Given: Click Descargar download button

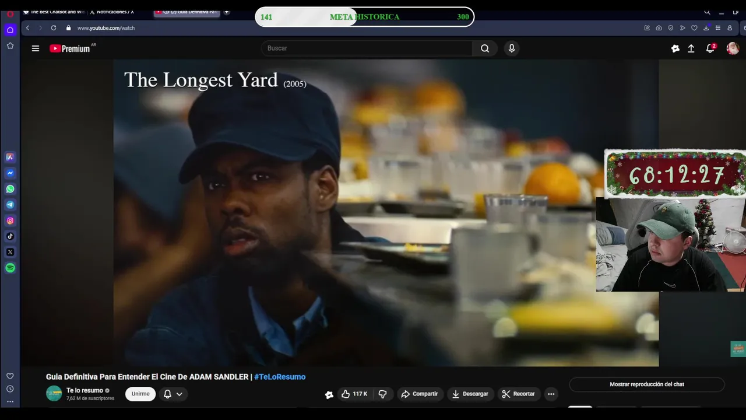Looking at the screenshot, I should click(470, 394).
